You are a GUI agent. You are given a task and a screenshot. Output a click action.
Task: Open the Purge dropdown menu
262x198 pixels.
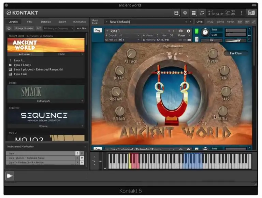184,35
